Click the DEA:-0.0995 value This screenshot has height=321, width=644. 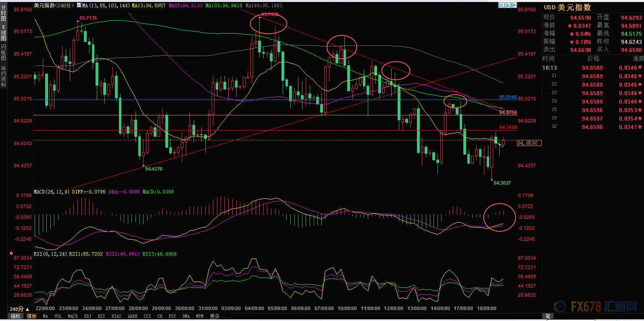click(124, 192)
